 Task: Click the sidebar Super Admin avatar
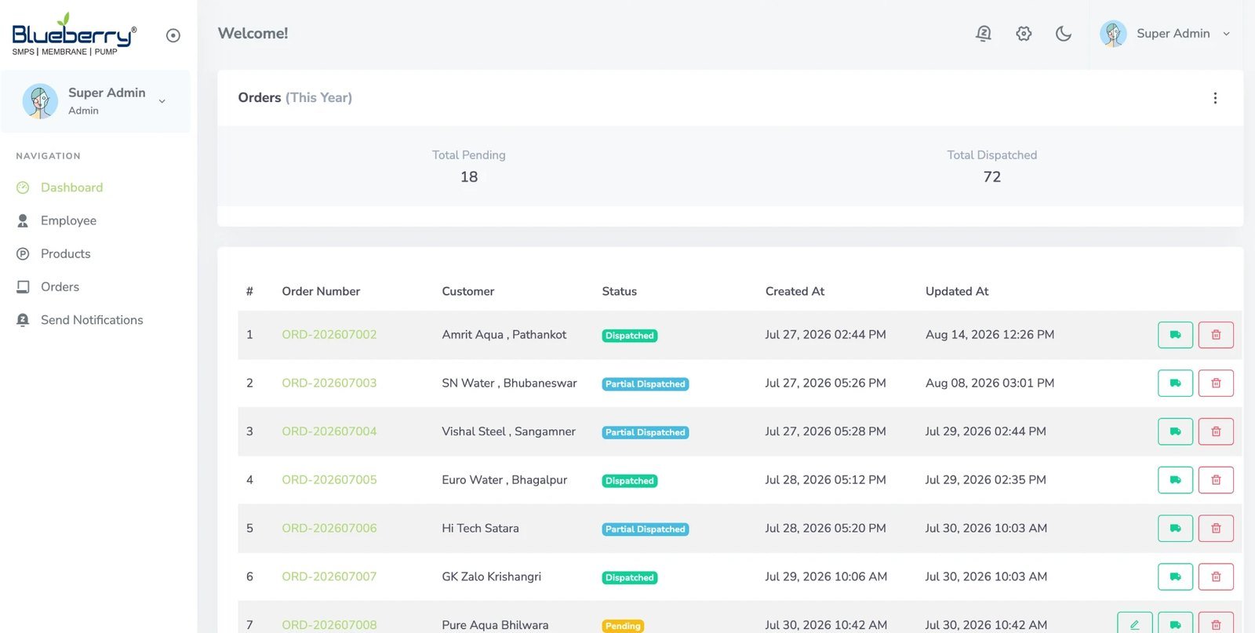[40, 101]
